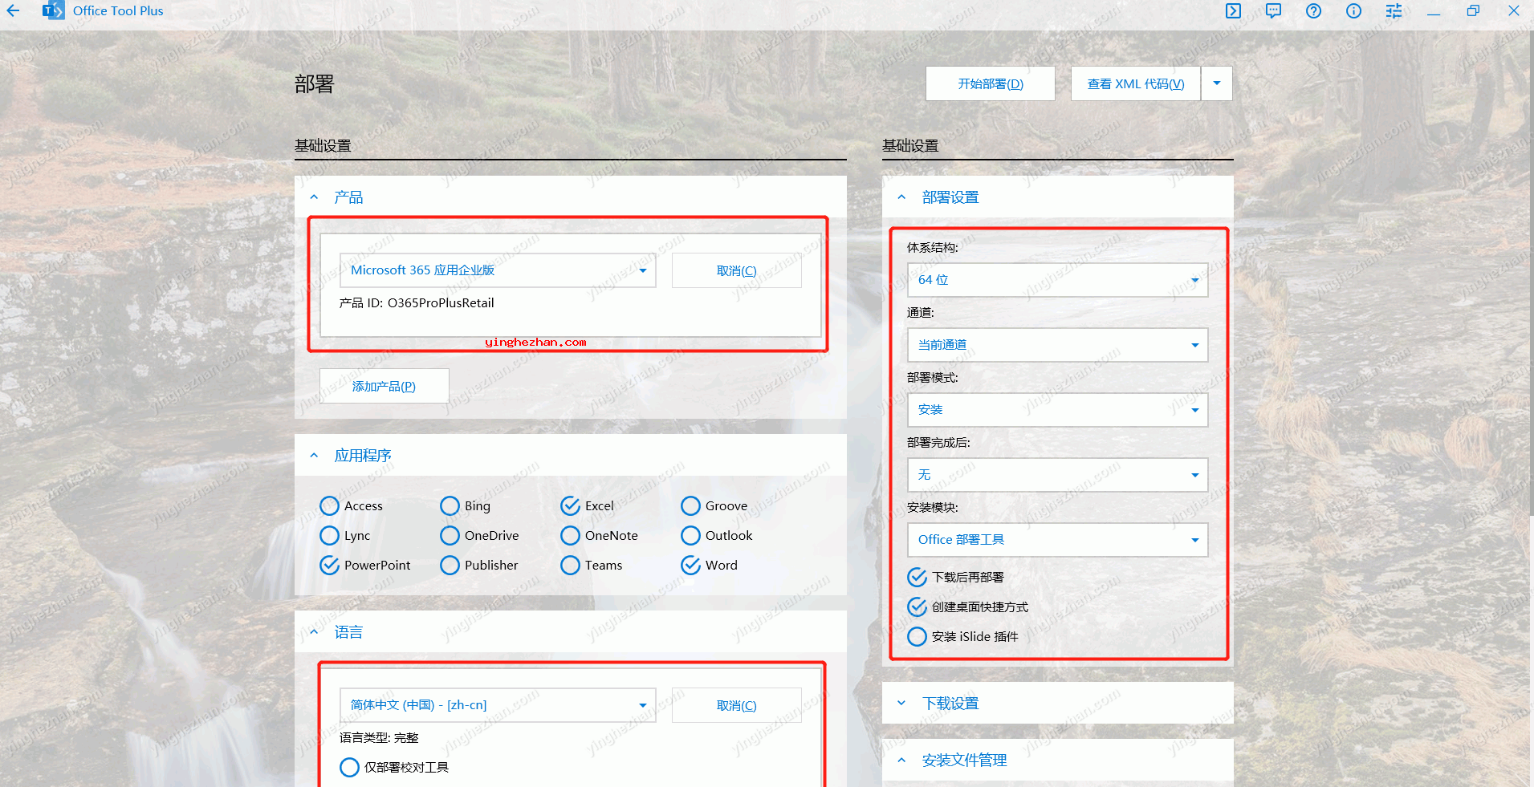The width and height of the screenshot is (1534, 787).
Task: Click 取消(C) next to the product dropdown
Action: tap(736, 270)
